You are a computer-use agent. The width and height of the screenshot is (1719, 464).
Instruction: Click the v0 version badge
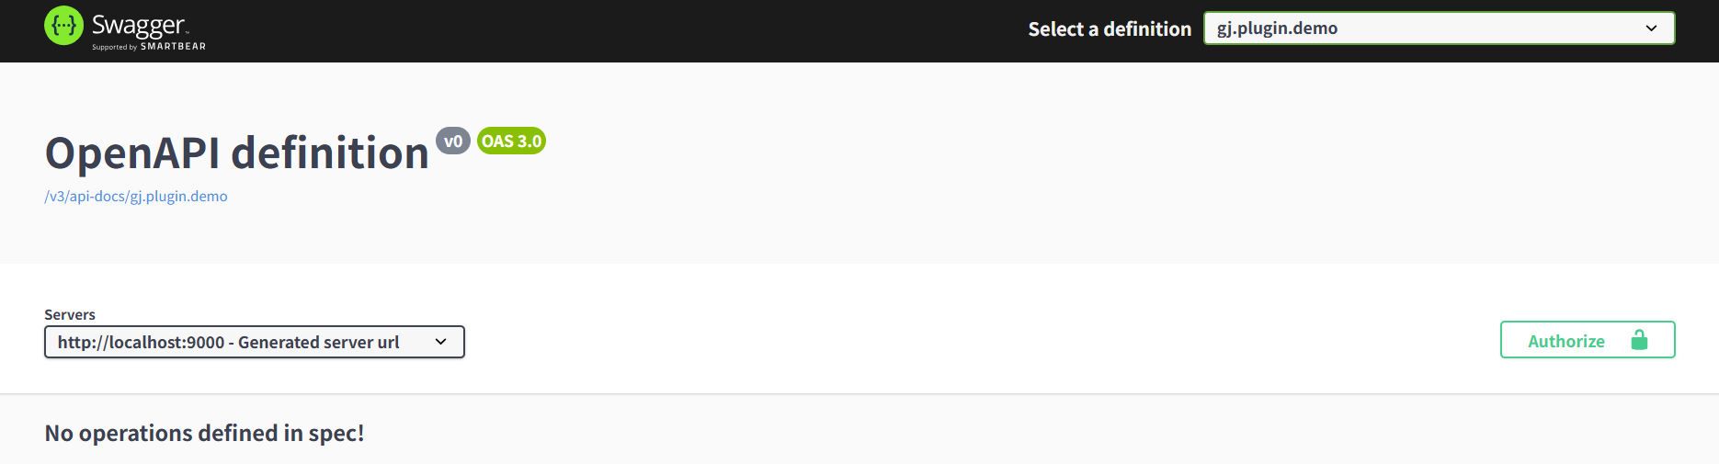tap(453, 141)
